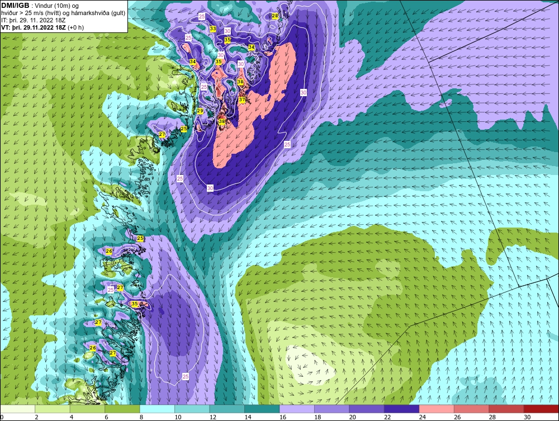Select the dark red above-30 m/s legend swatch
559x421 pixels.
click(x=542, y=409)
